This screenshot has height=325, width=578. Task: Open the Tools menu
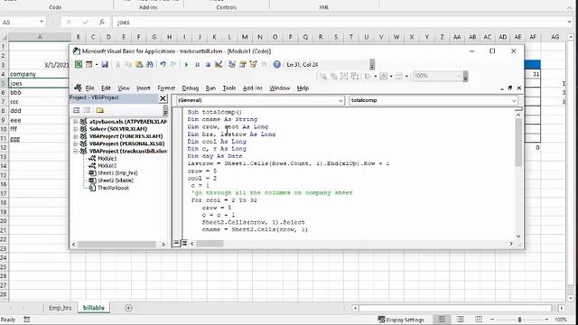tap(228, 88)
